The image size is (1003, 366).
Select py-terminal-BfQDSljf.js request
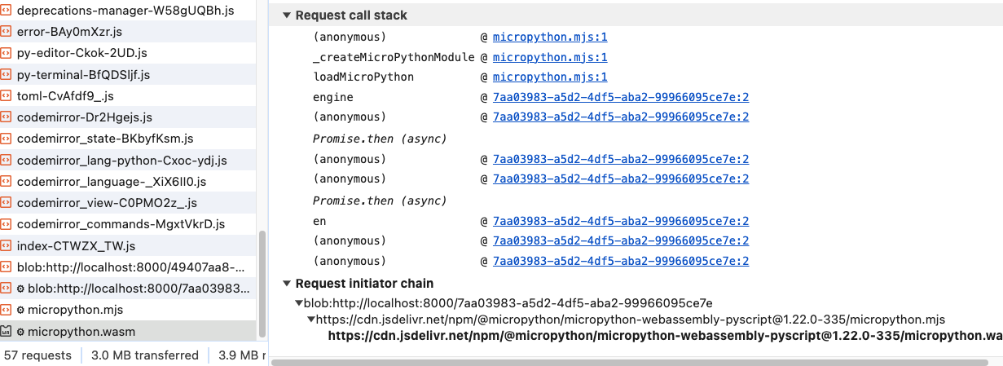pos(83,75)
